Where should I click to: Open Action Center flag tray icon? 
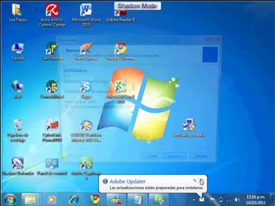point(212,199)
